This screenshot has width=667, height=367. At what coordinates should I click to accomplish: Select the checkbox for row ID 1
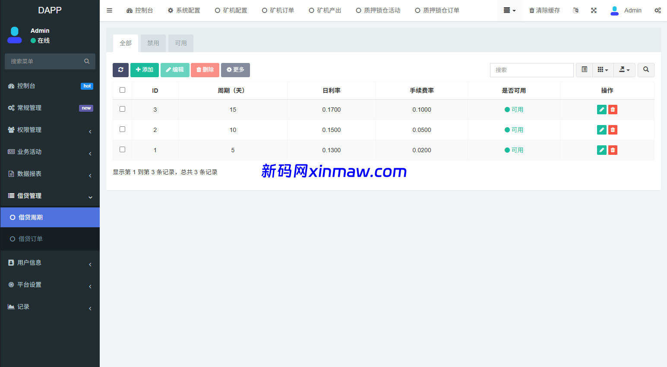122,150
